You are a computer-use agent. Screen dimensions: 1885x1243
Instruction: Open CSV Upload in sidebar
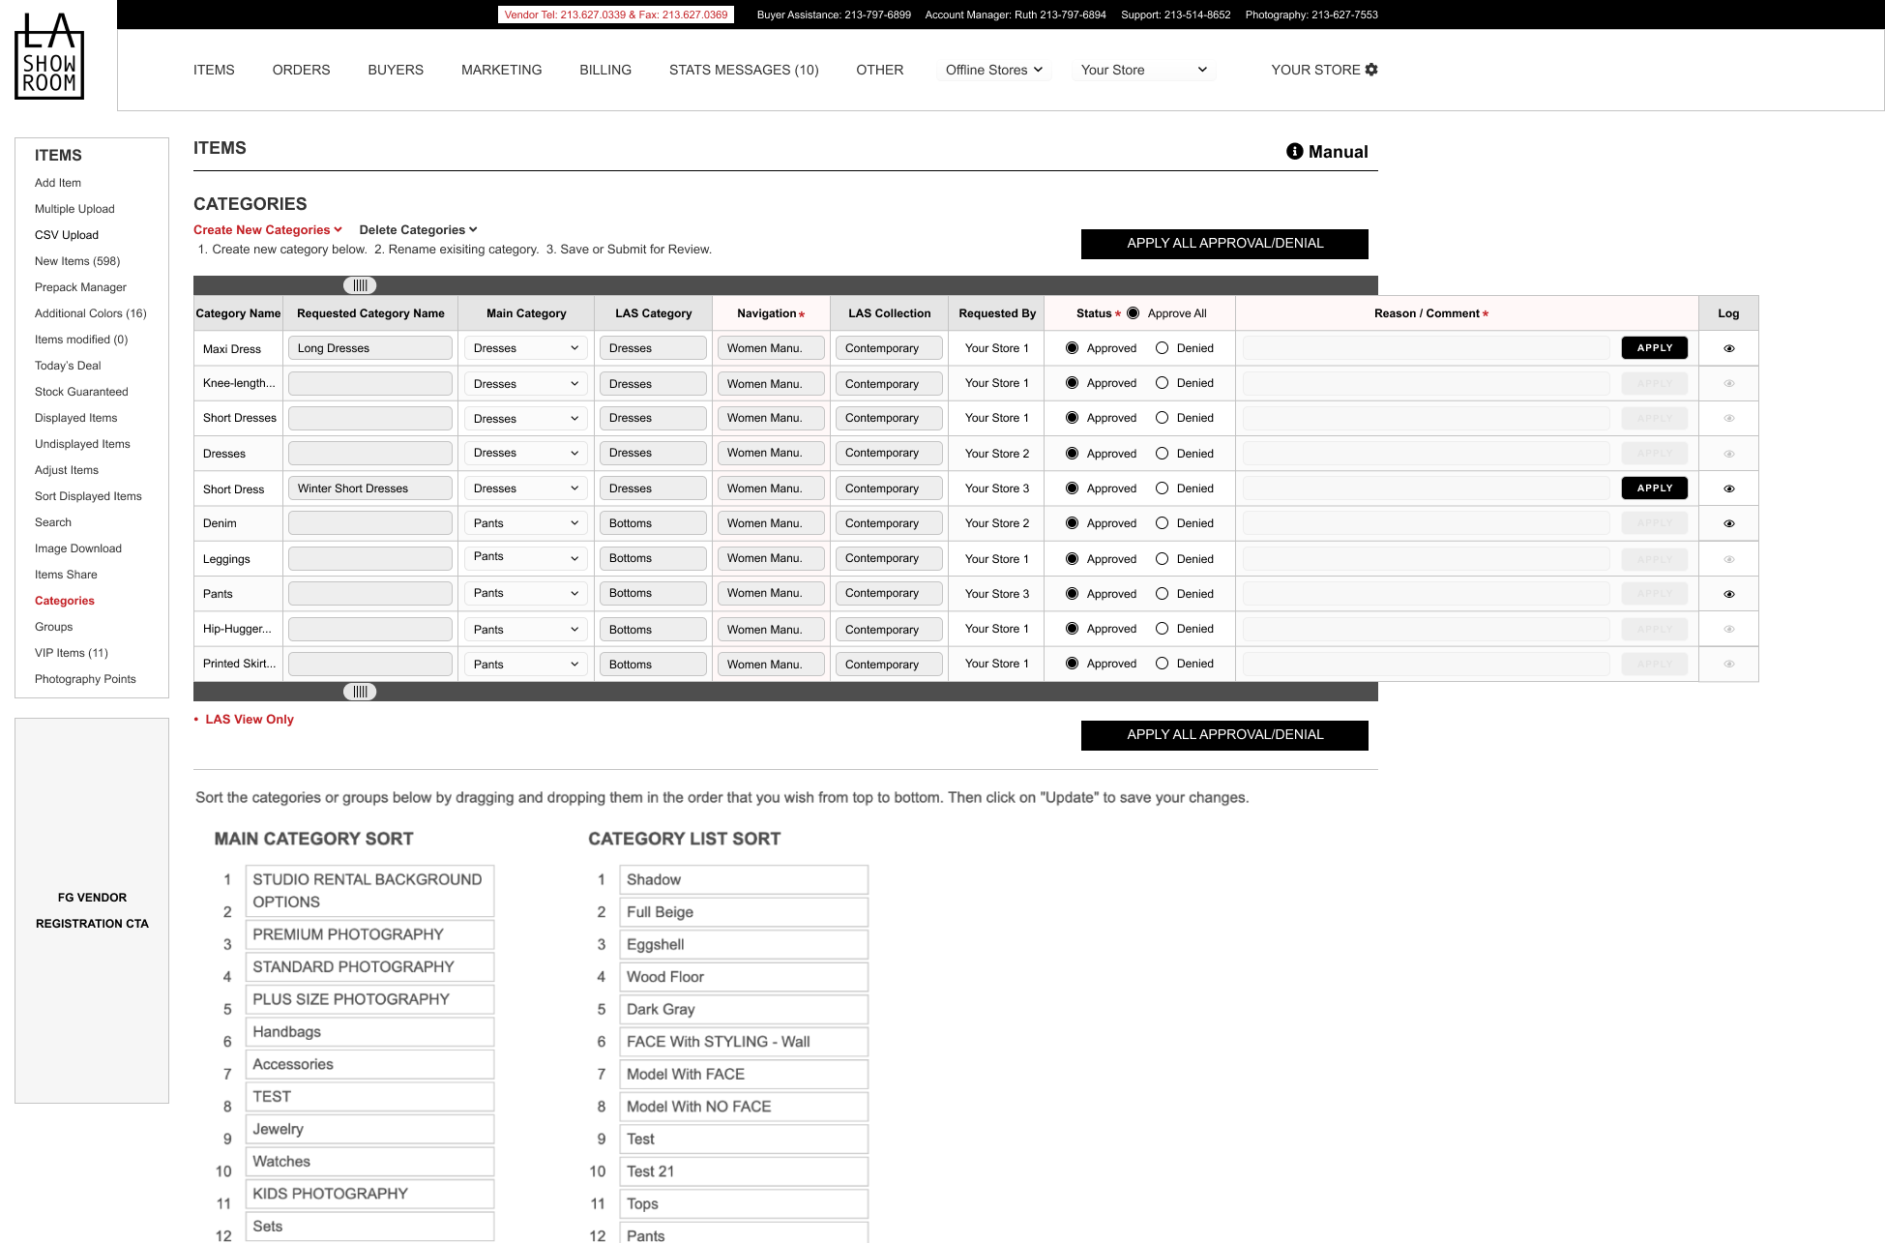pyautogui.click(x=67, y=235)
